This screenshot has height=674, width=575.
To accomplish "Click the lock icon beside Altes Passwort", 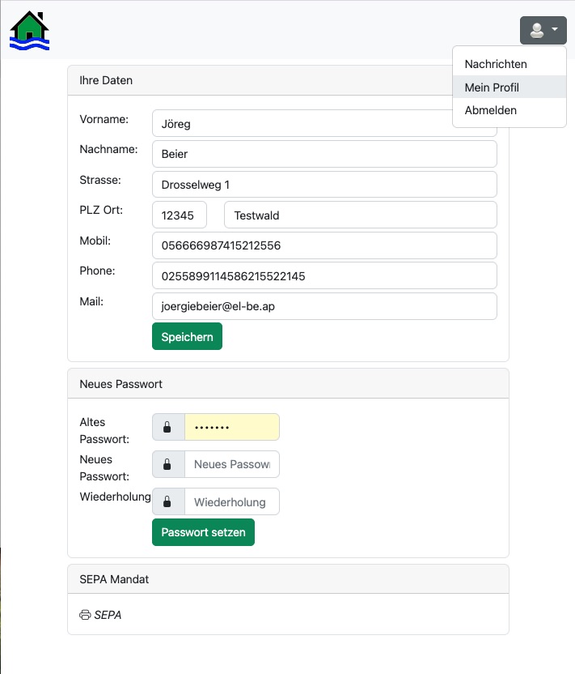I will (168, 427).
